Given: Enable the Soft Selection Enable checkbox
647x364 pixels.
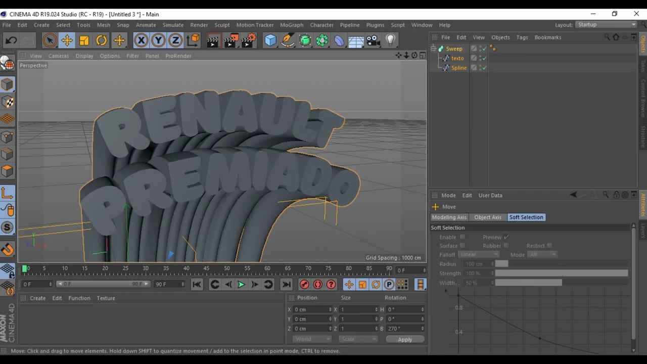Looking at the screenshot, I should pyautogui.click(x=463, y=237).
